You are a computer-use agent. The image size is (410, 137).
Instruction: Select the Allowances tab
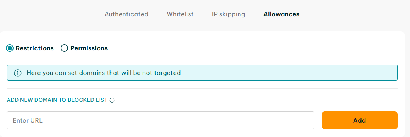click(x=281, y=14)
